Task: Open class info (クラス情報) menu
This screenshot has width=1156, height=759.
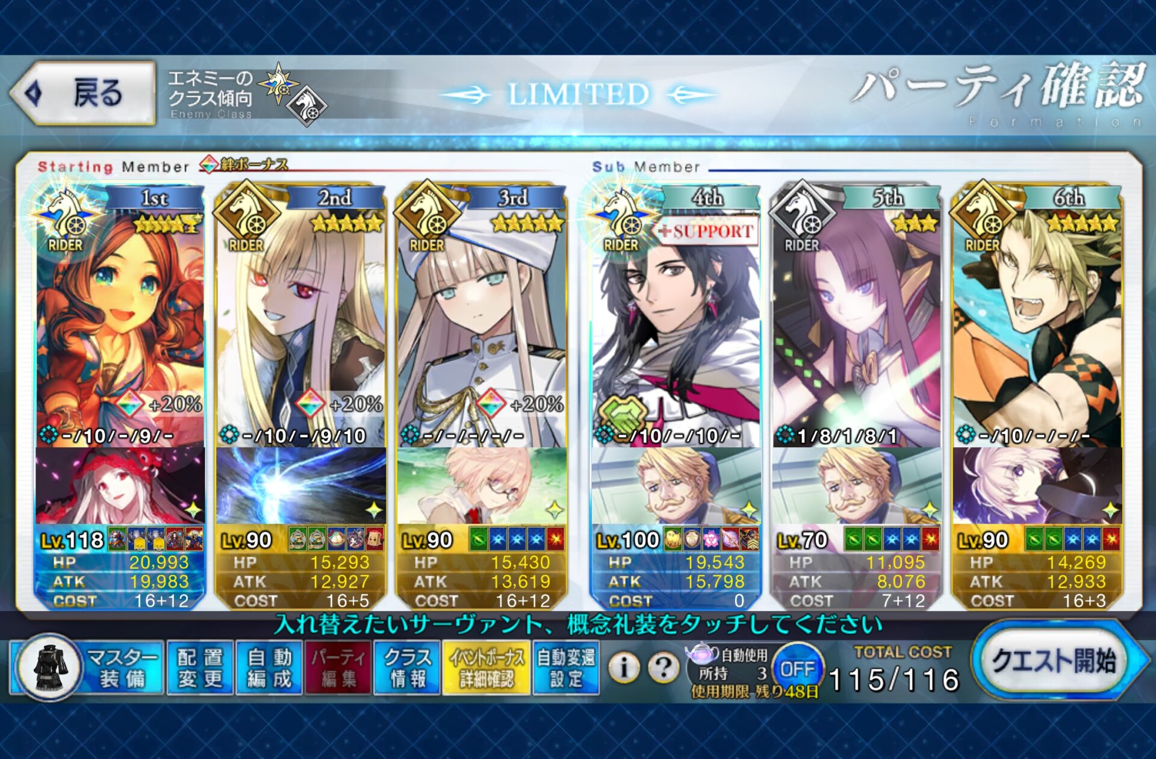Action: coord(408,668)
